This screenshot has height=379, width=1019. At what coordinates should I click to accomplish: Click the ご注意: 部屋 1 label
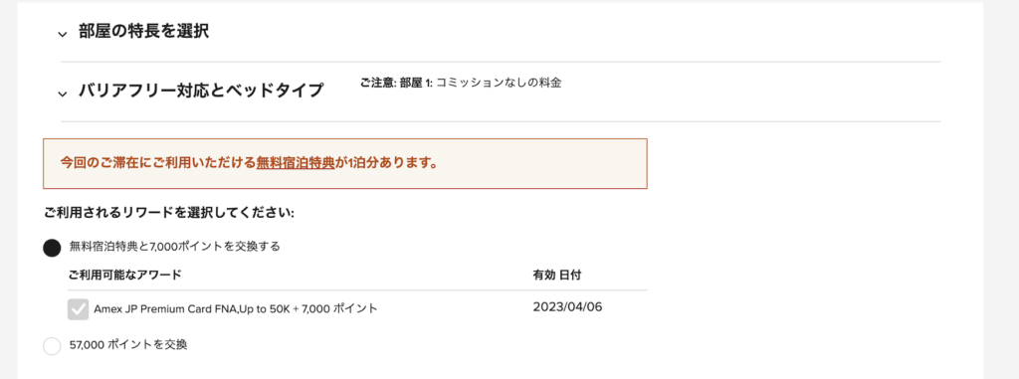(x=396, y=84)
